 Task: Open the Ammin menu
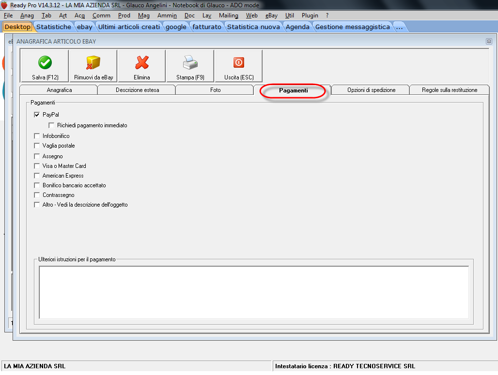[x=167, y=15]
